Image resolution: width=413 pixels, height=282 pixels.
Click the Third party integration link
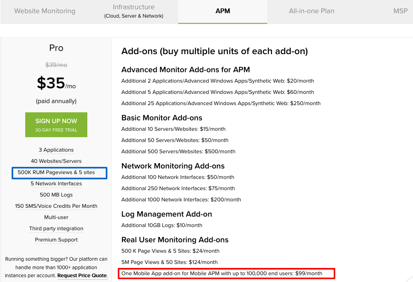[x=56, y=228]
